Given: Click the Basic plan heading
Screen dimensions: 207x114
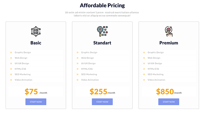Looking at the screenshot, I should pyautogui.click(x=36, y=43).
